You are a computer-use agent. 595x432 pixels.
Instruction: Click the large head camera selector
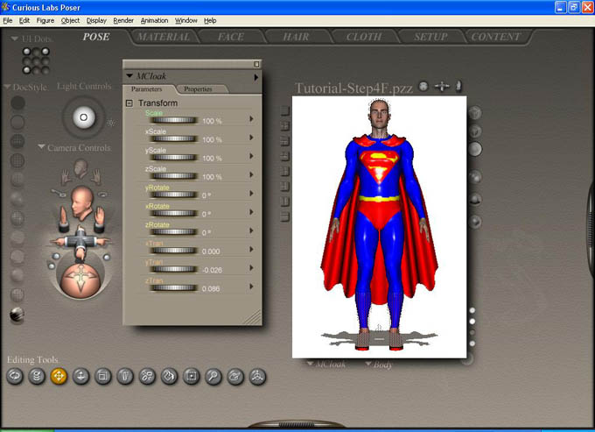(81, 202)
